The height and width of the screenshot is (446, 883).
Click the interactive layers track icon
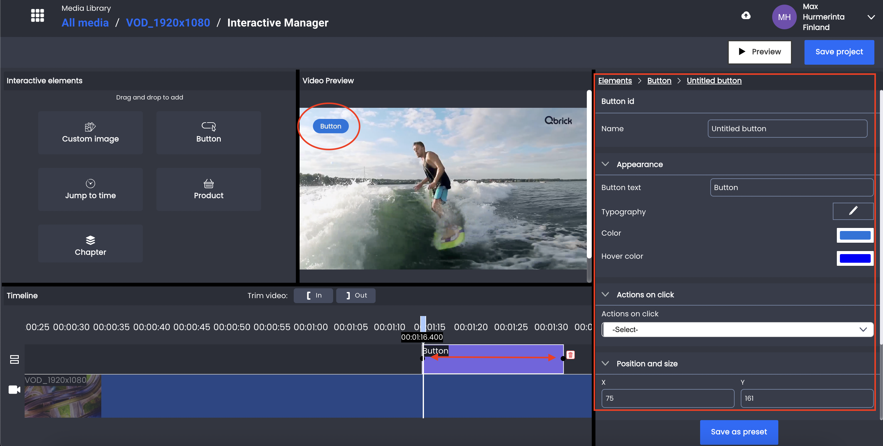[x=14, y=359]
